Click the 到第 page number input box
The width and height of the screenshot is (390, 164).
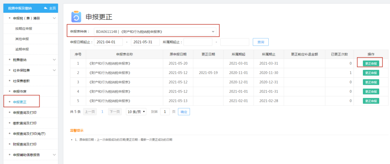click(x=165, y=112)
